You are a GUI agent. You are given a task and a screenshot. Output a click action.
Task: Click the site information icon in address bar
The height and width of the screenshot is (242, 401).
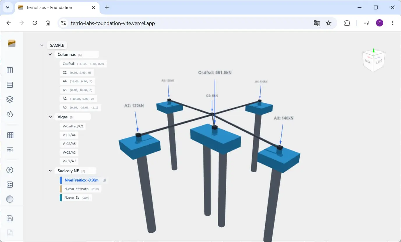click(64, 23)
